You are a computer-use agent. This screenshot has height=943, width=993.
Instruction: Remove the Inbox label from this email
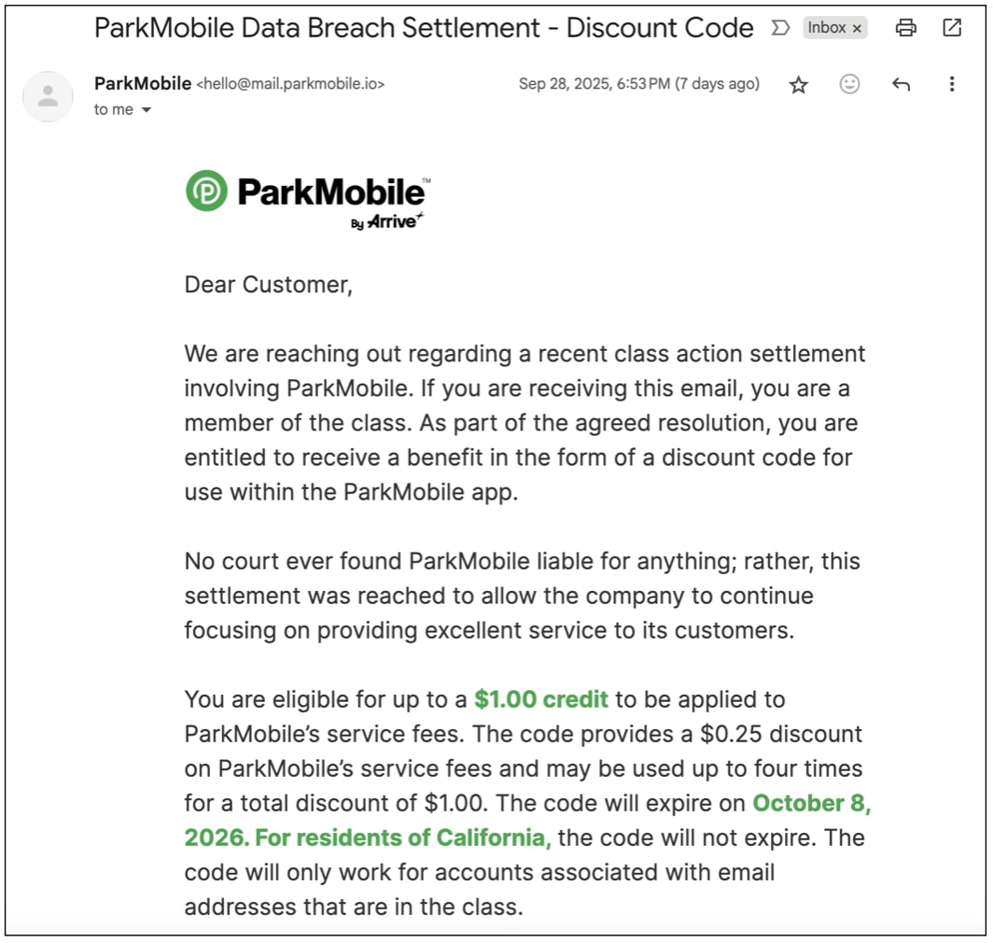coord(857,28)
